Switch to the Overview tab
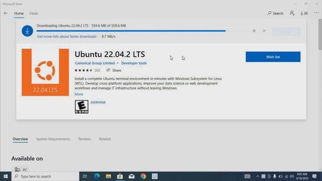Viewport: 322px width, 181px height. point(20,139)
